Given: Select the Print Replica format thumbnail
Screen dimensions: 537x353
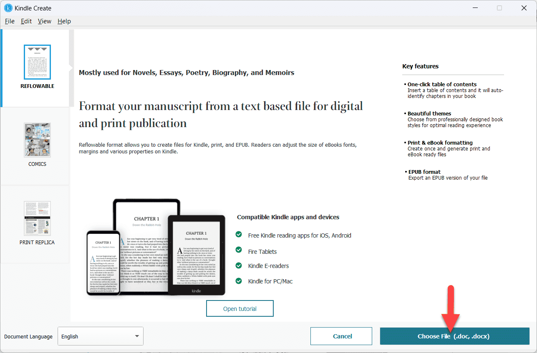Looking at the screenshot, I should 37,218.
